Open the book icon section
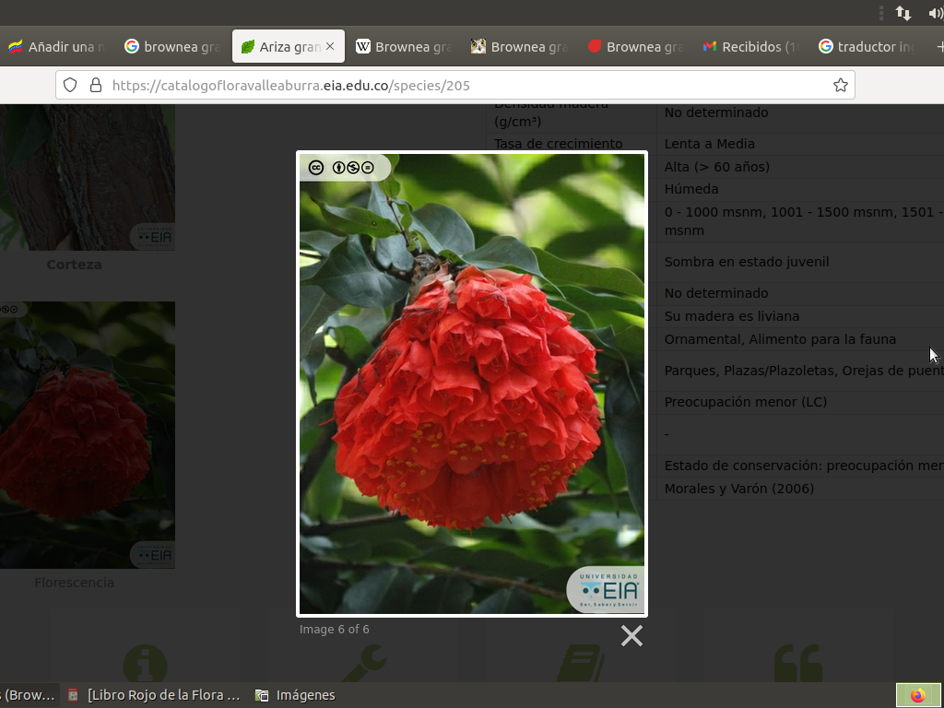944x708 pixels. point(581,664)
